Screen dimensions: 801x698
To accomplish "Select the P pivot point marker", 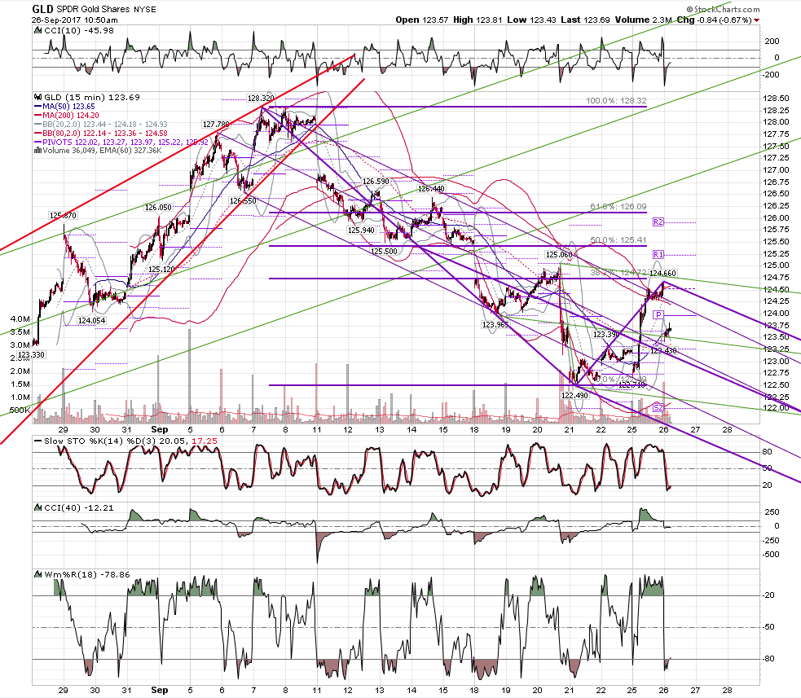I will 658,315.
